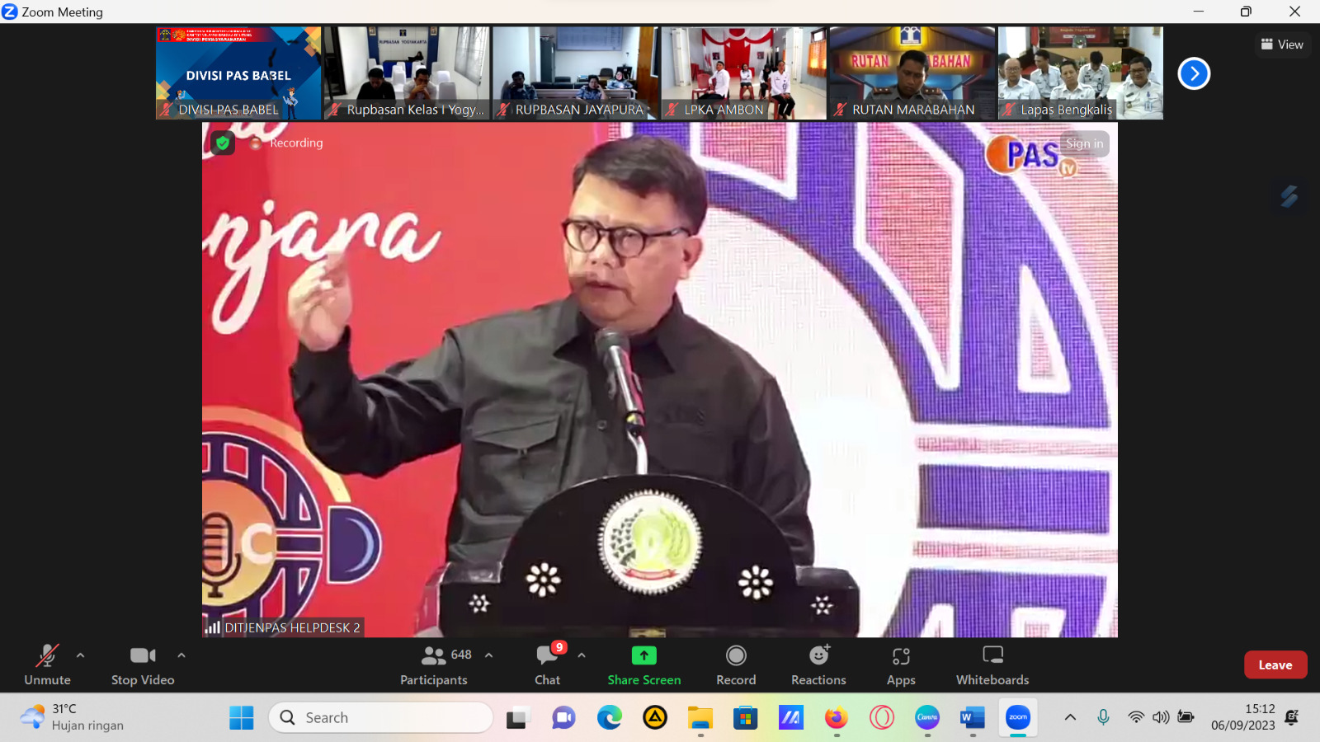
Task: Expand video options arrow beside Stop Video
Action: click(181, 655)
